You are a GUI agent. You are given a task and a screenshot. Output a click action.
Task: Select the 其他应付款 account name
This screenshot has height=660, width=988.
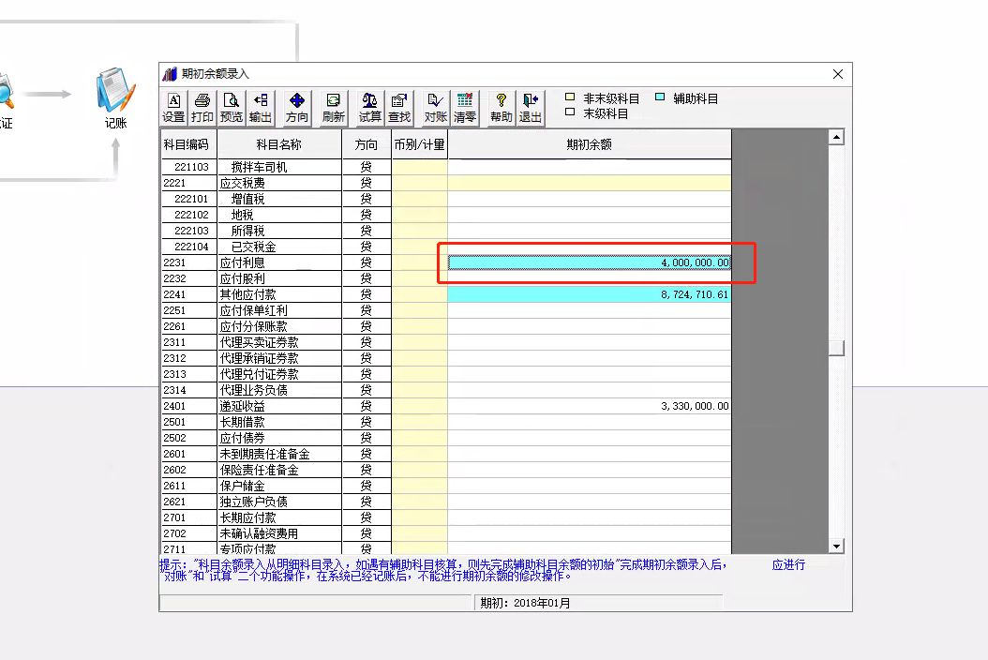point(247,294)
